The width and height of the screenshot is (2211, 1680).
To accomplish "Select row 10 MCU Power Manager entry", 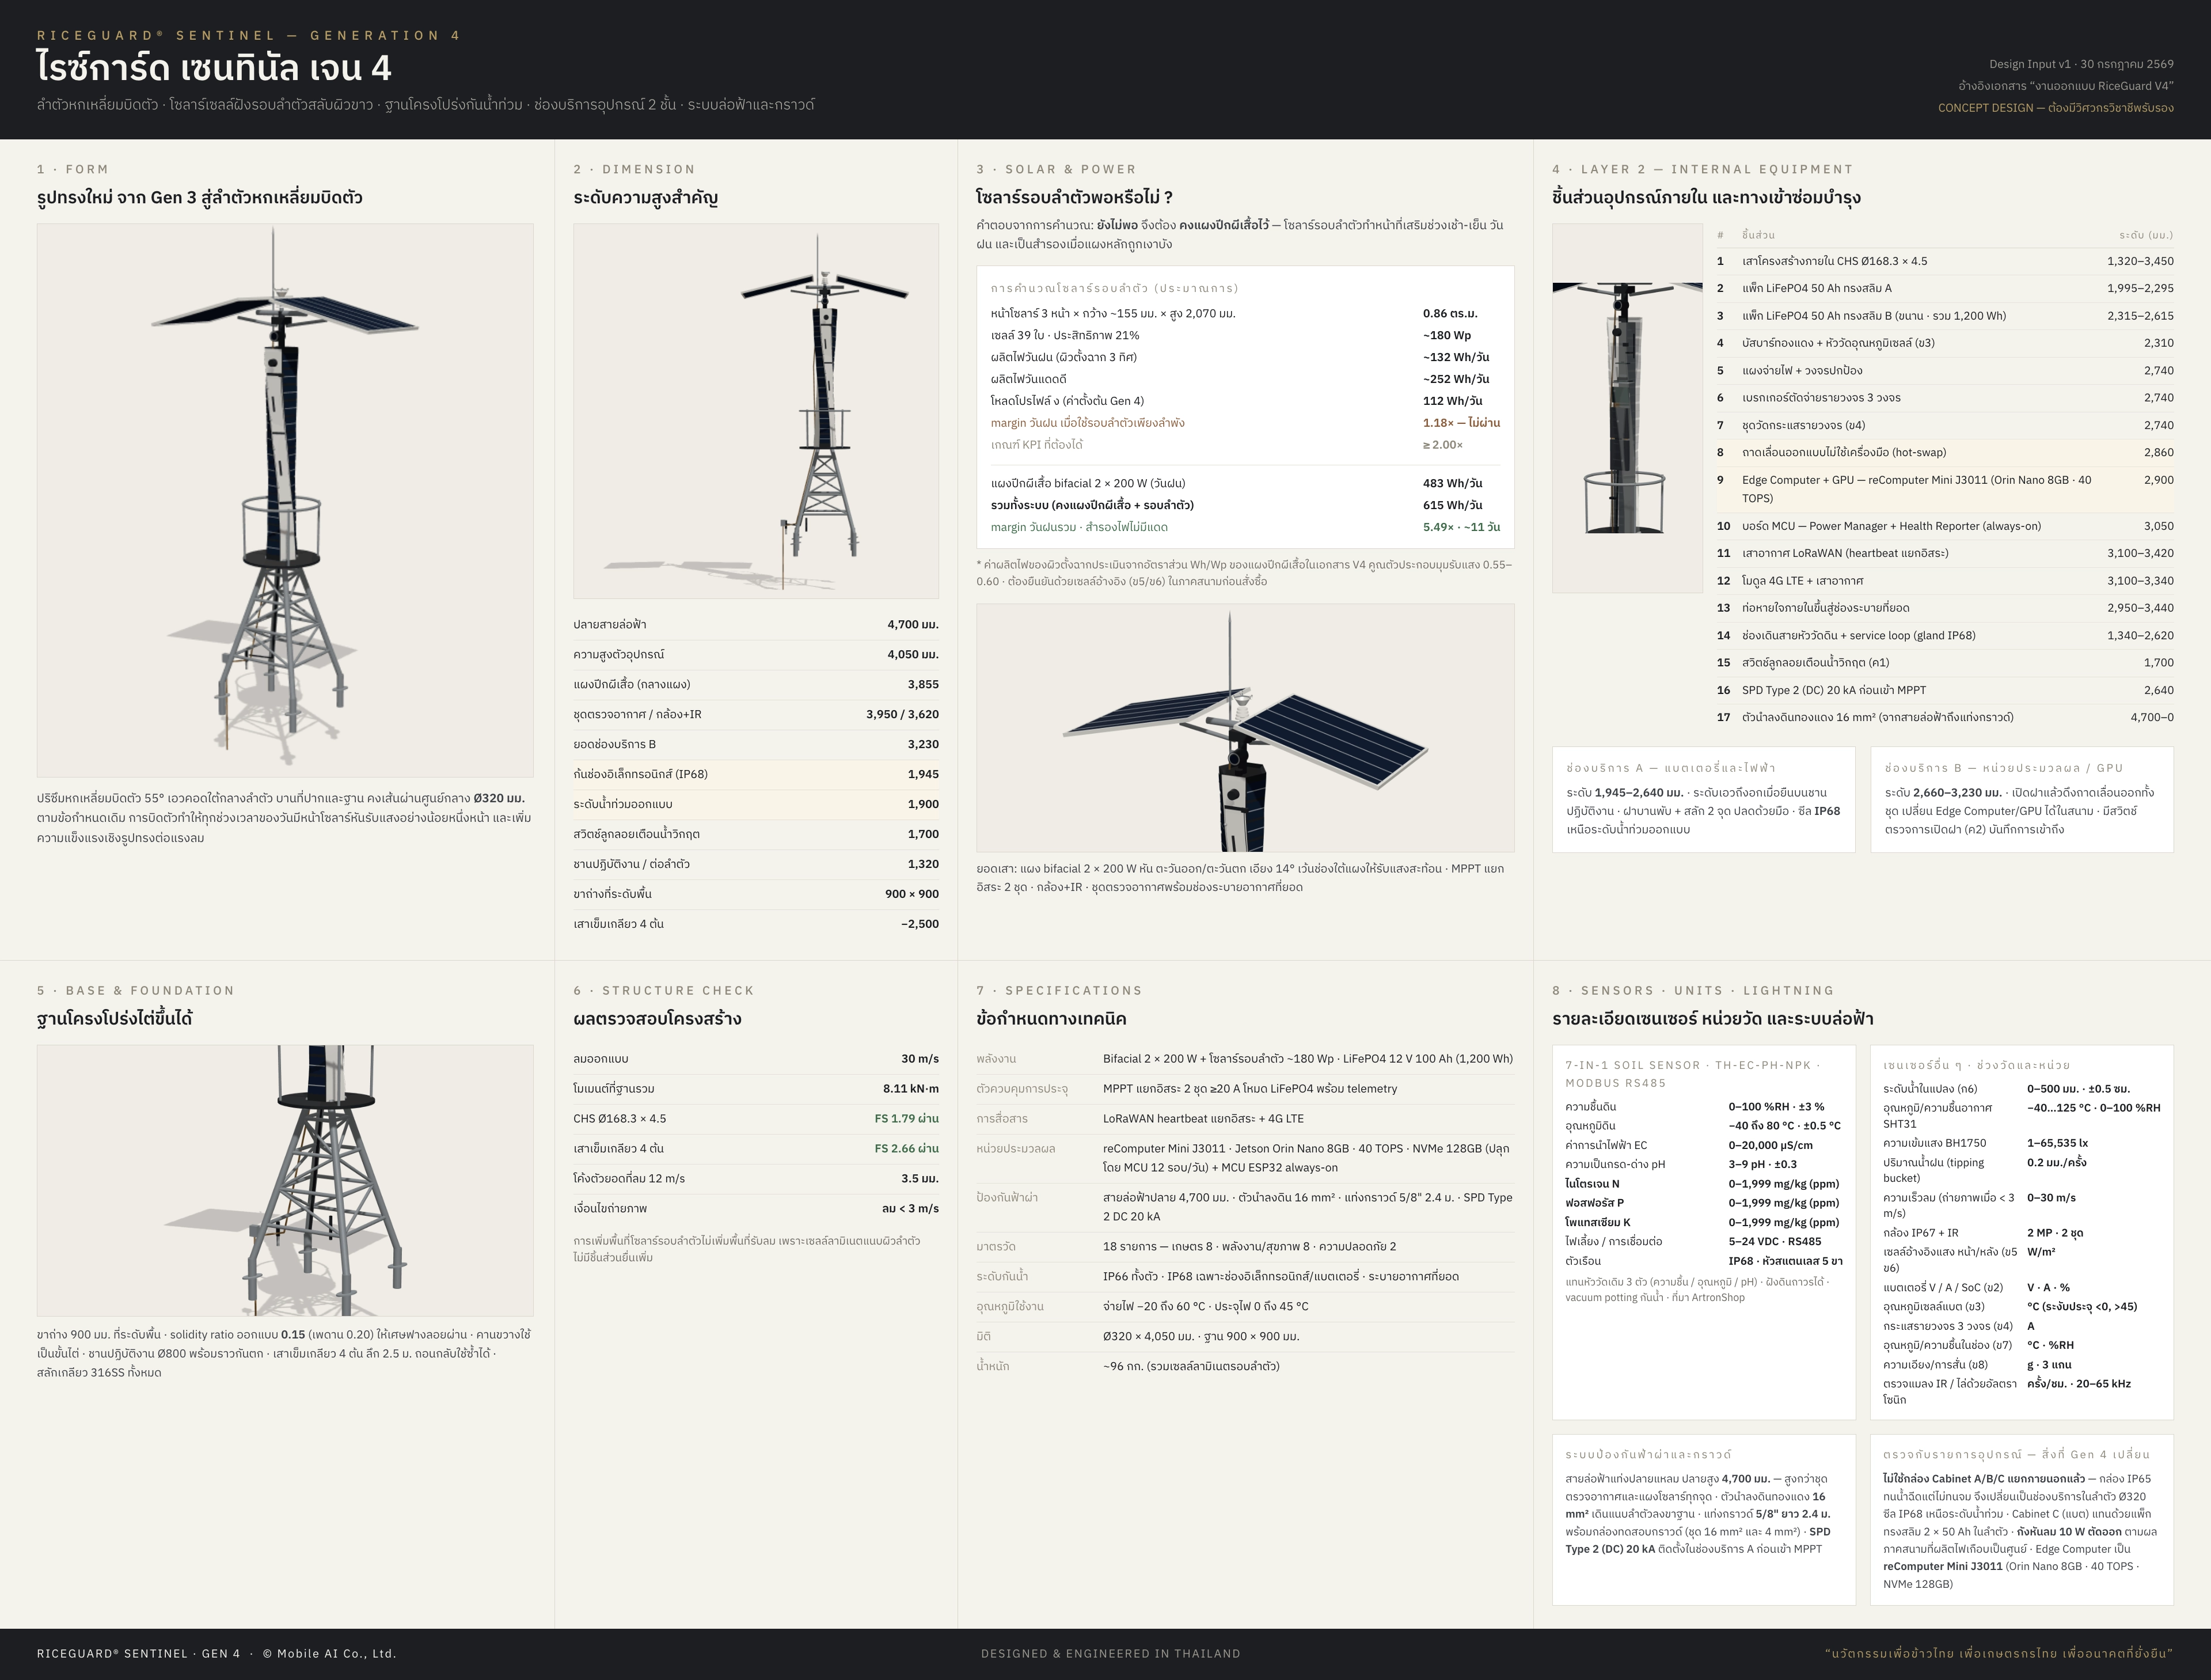I will click(x=1945, y=526).
